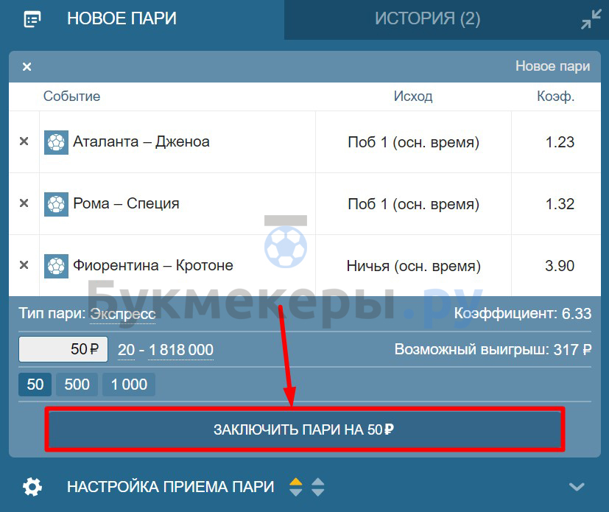Select the Новое пари tab
The image size is (609, 512).
[x=122, y=19]
